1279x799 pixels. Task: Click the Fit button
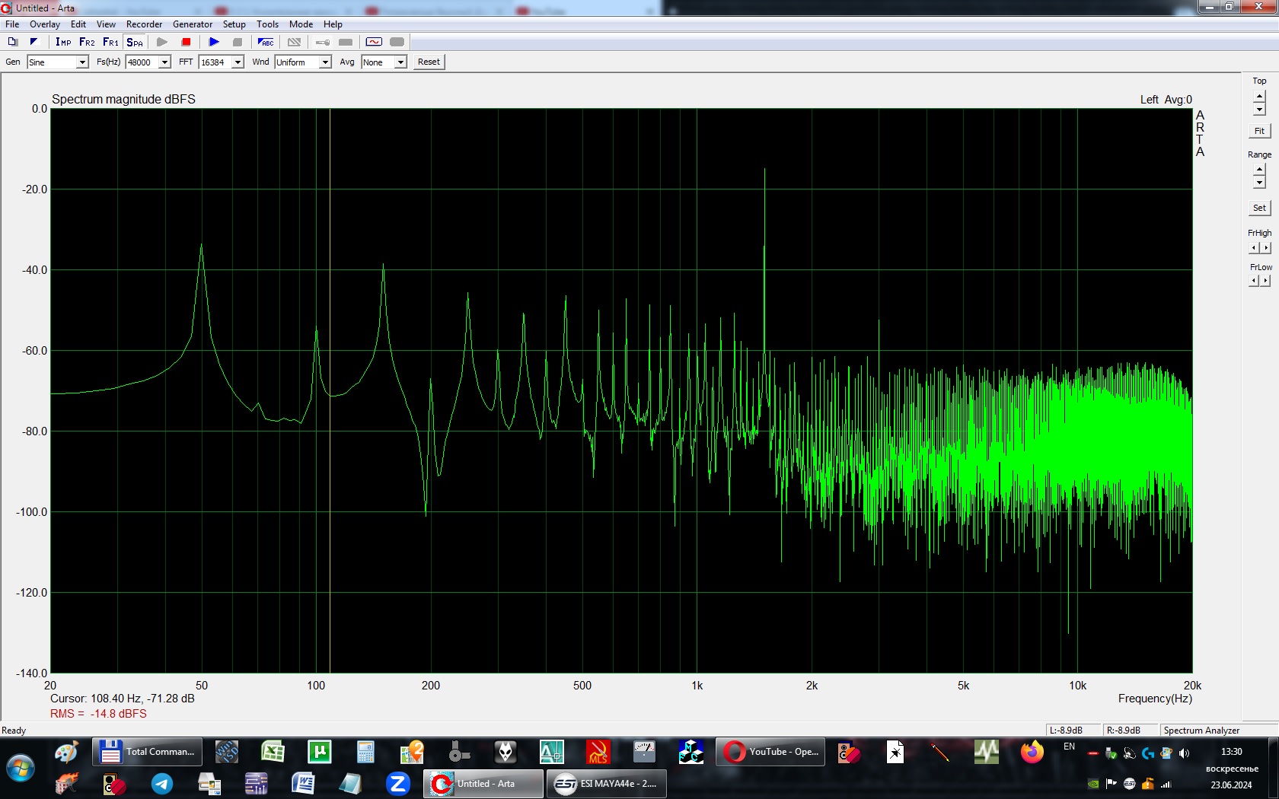coord(1259,131)
